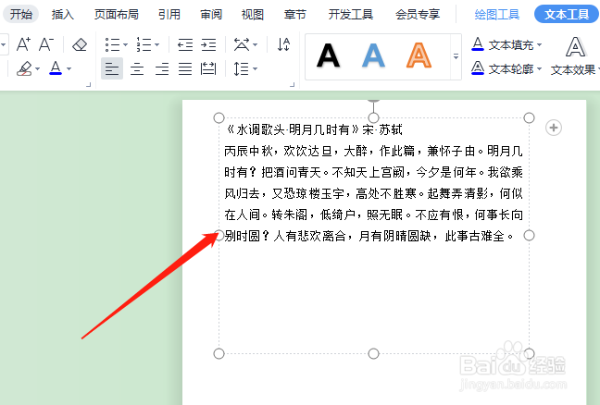The width and height of the screenshot is (600, 405).
Task: Decrease font size with the A- icon
Action: pyautogui.click(x=46, y=44)
